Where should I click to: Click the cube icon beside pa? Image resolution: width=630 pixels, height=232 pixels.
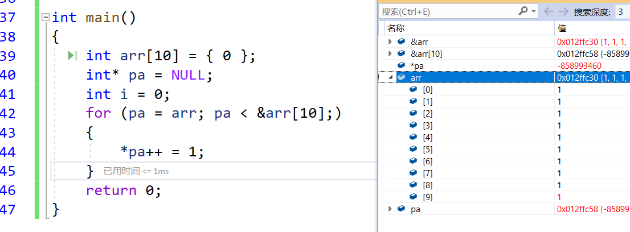pyautogui.click(x=401, y=209)
